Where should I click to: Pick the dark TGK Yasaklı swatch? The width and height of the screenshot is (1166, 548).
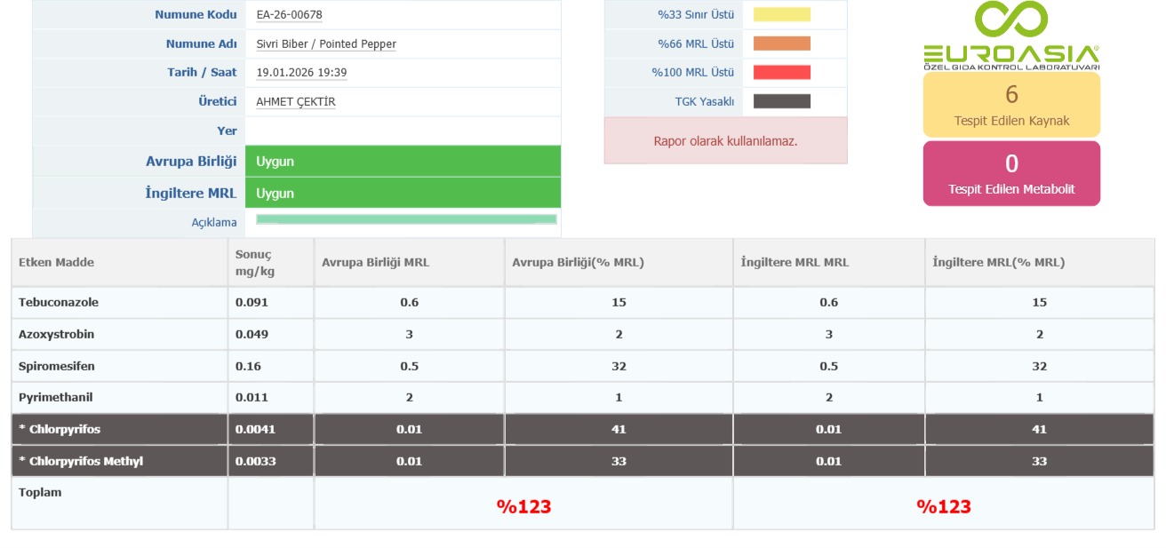(781, 101)
